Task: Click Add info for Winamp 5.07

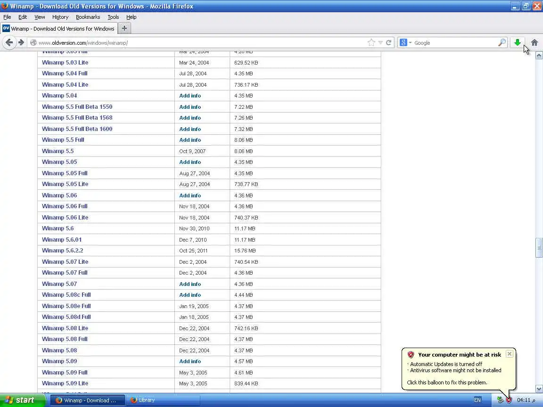Action: [190, 284]
